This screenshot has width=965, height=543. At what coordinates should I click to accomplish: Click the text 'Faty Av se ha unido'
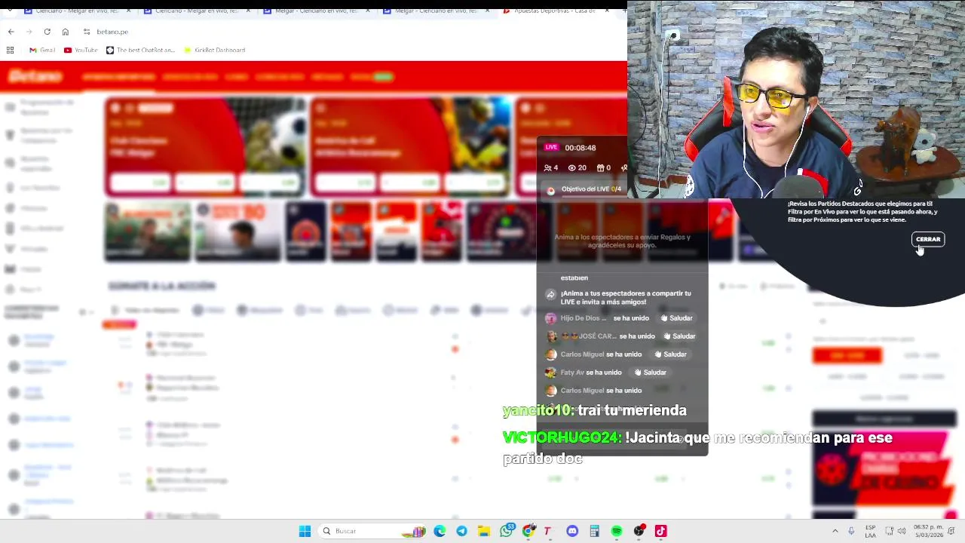(591, 373)
